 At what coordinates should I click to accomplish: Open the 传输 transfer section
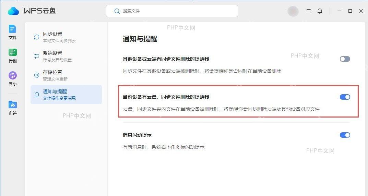pos(12,56)
